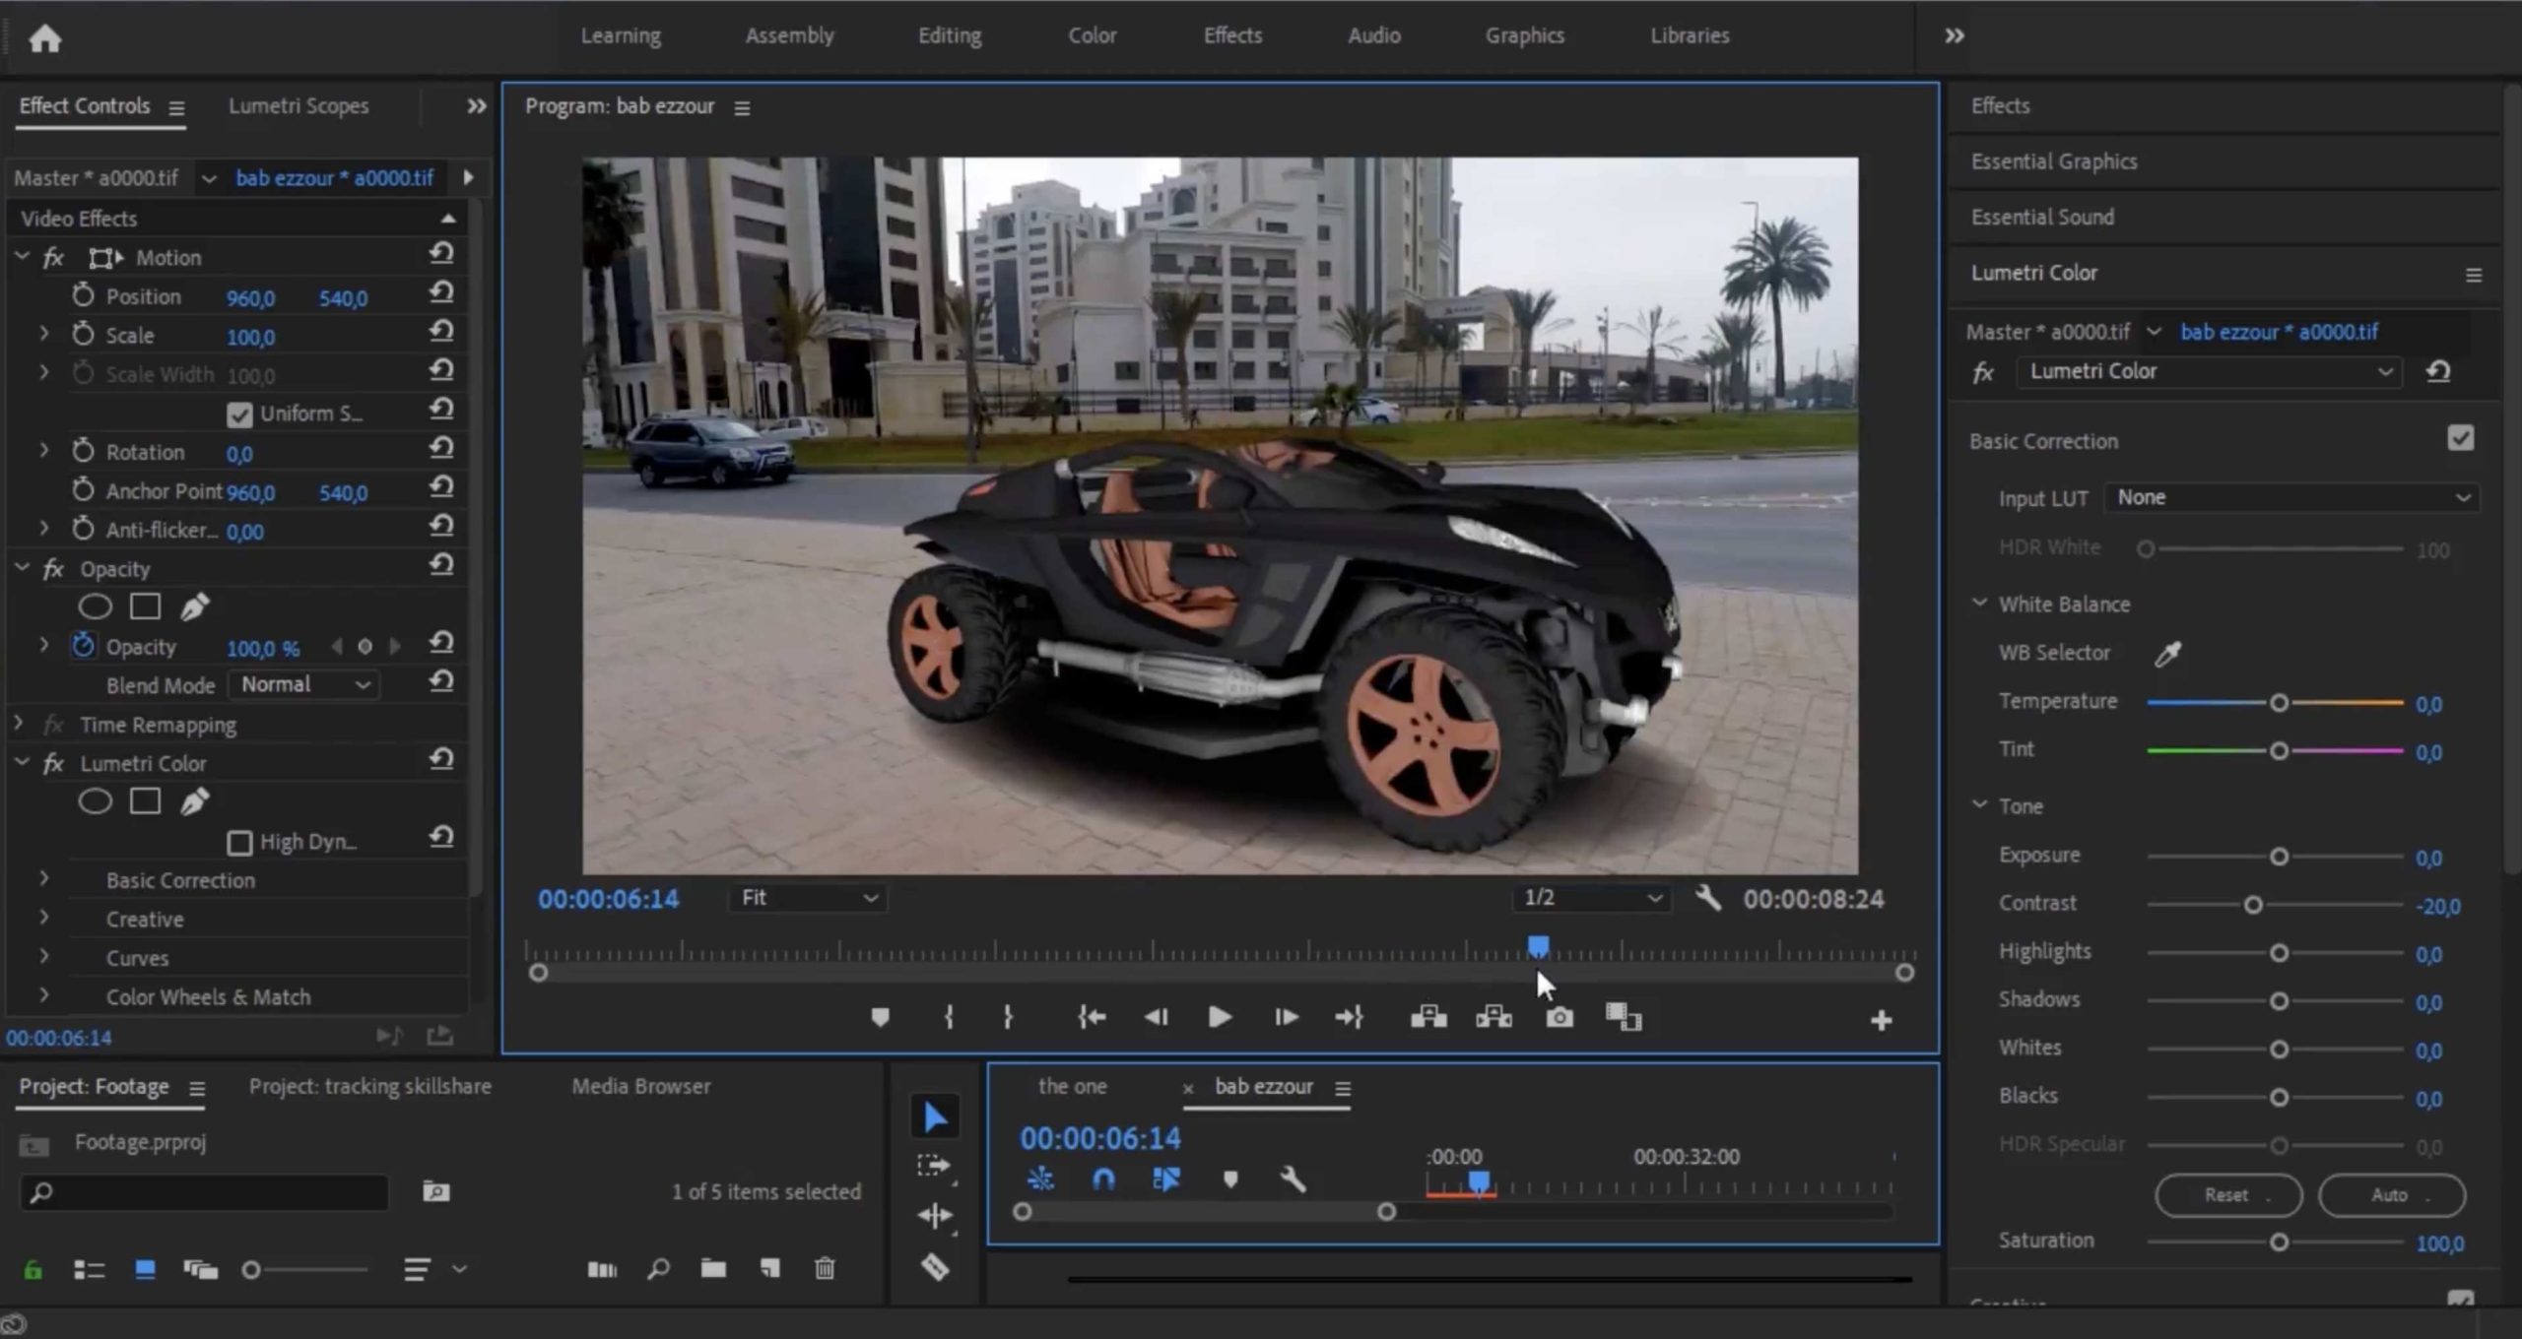The width and height of the screenshot is (2522, 1339).
Task: Open the Lumetri Scopes tab
Action: point(299,106)
